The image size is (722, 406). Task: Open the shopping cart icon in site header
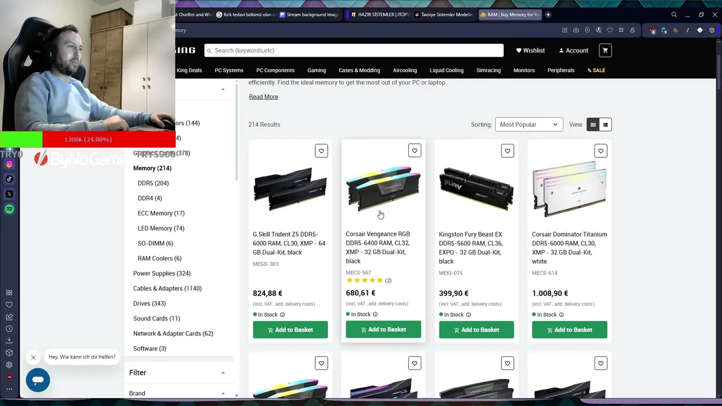coord(605,50)
